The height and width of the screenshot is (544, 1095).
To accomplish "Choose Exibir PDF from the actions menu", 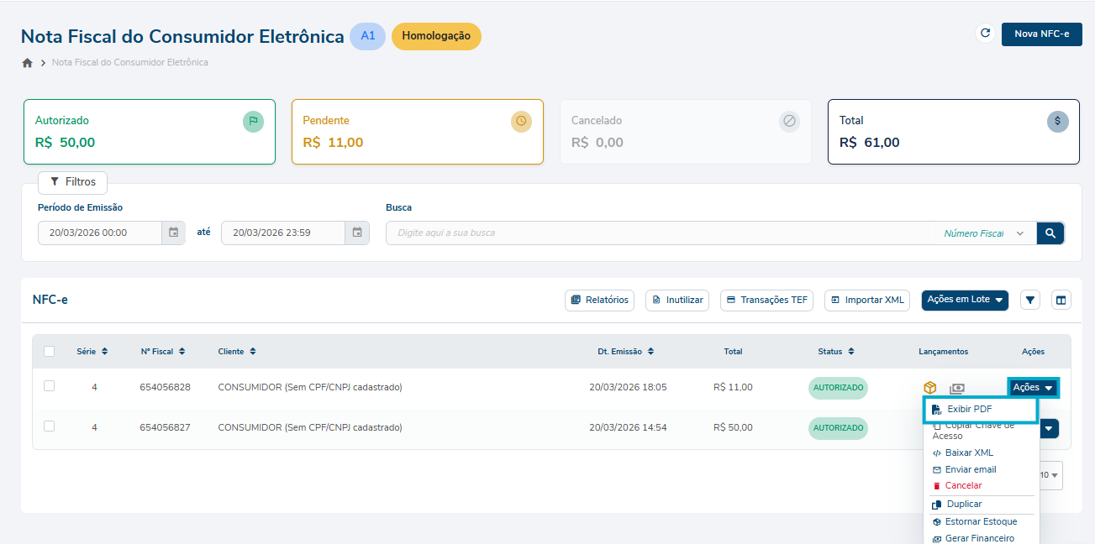I will point(969,409).
